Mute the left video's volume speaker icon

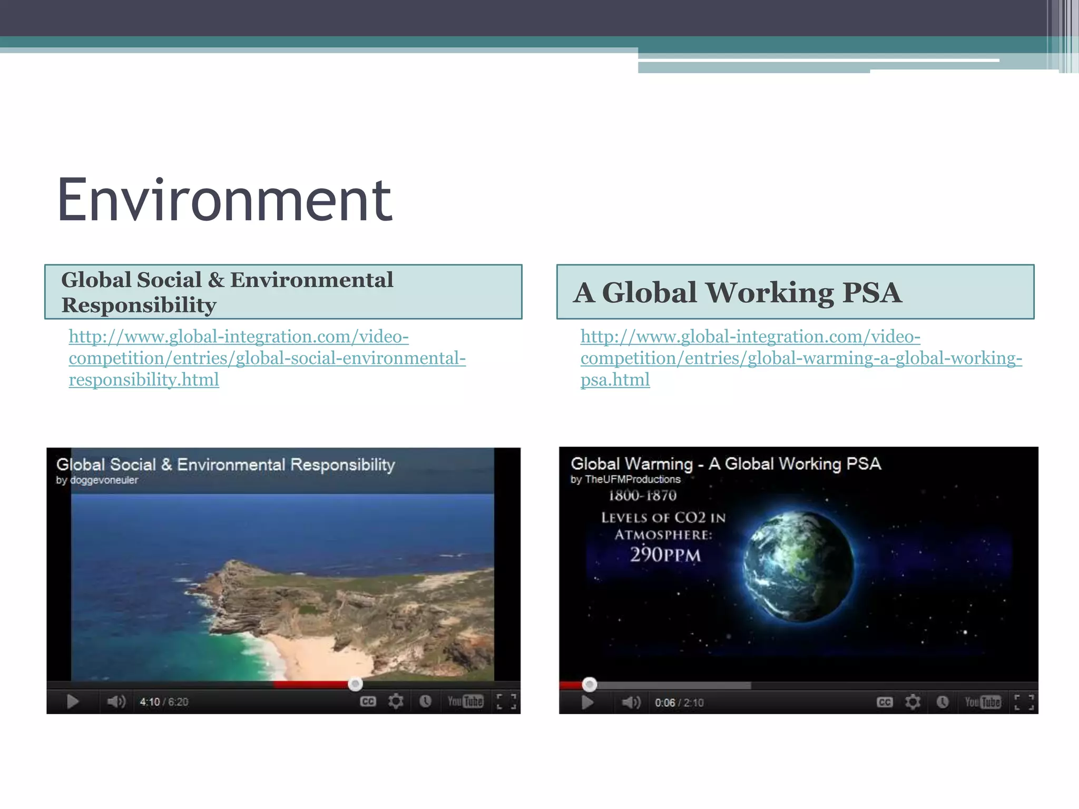coord(116,702)
